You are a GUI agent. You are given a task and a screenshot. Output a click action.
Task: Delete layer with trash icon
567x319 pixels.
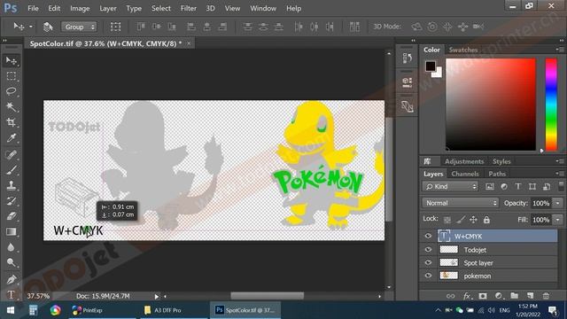(546, 296)
